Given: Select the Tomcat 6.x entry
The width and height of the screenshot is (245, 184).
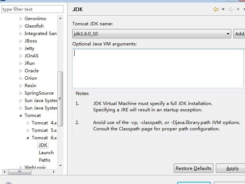Looking at the screenshot, I should coord(44,138).
